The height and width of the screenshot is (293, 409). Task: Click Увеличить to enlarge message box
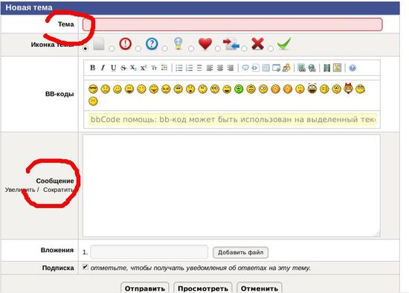[x=20, y=190]
